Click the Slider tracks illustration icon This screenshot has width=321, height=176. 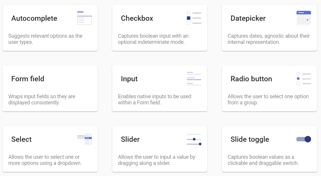[194, 139]
